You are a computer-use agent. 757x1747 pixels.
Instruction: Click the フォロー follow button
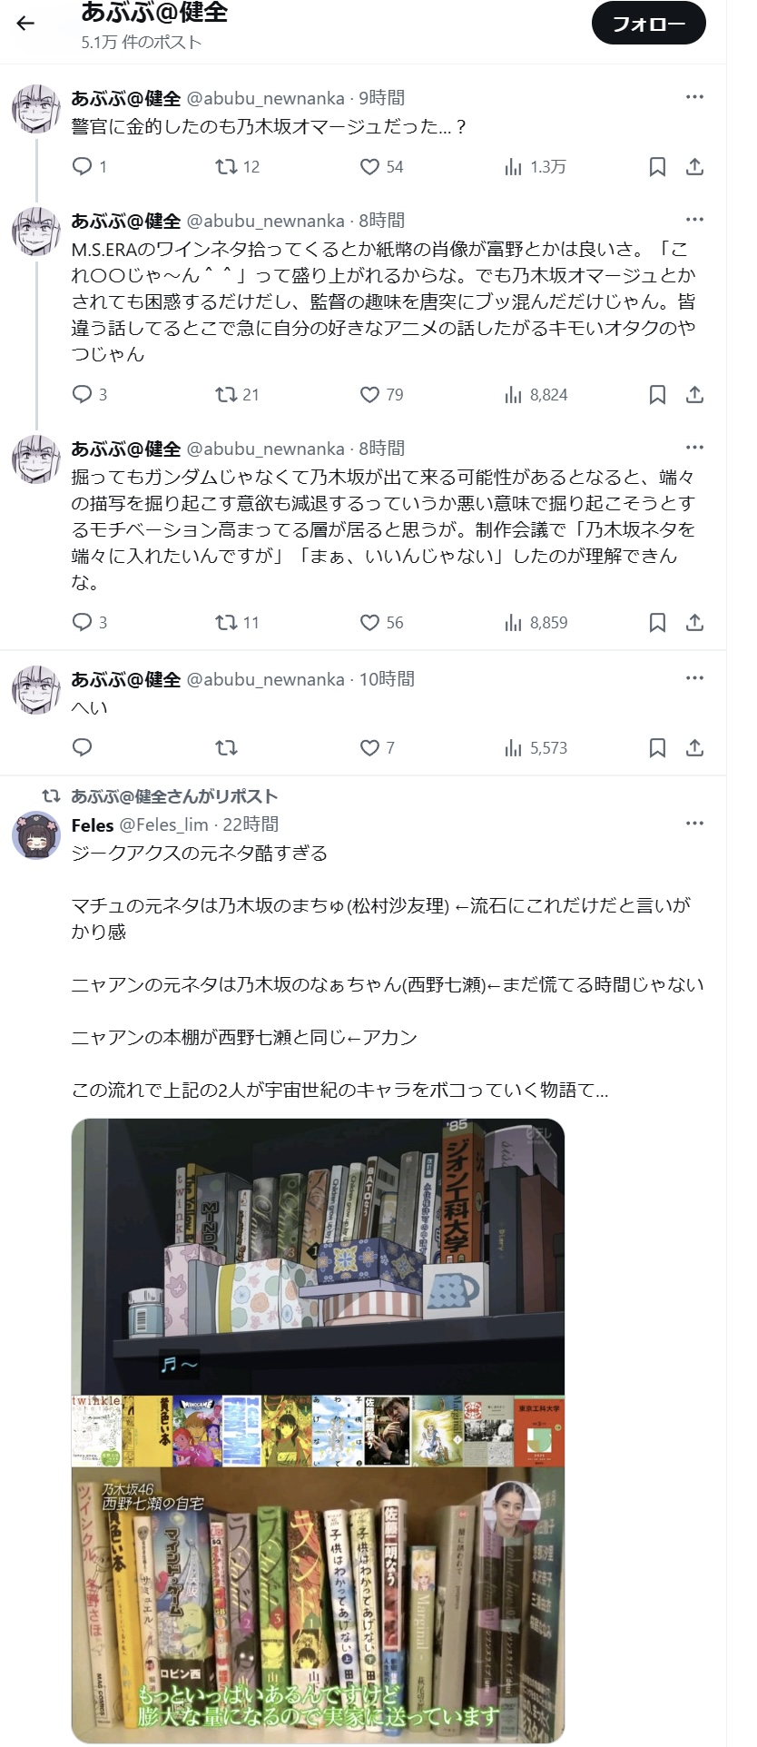648,24
